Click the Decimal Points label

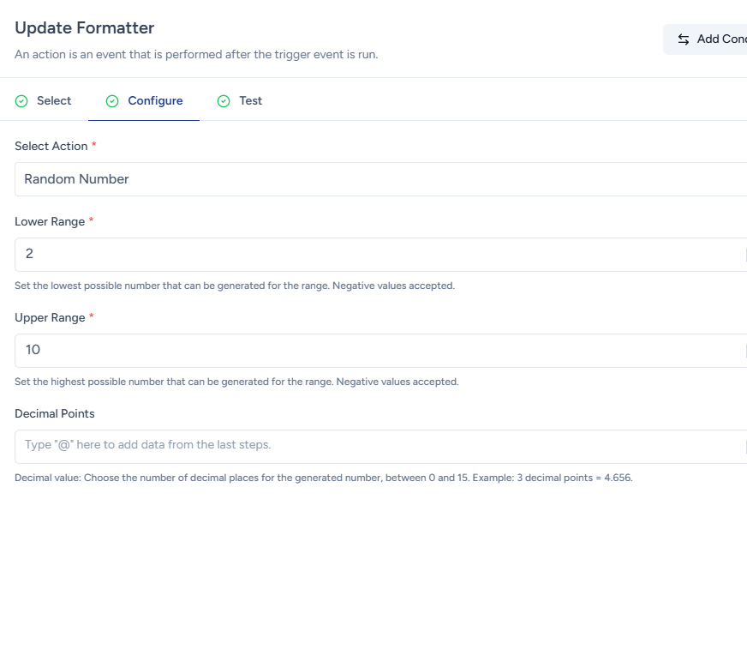[55, 414]
